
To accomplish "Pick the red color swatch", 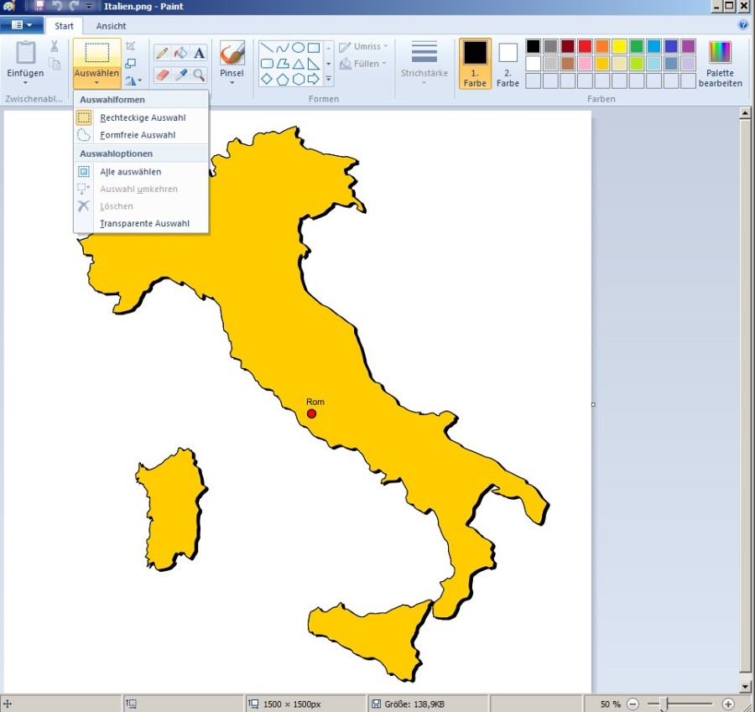I will [585, 46].
